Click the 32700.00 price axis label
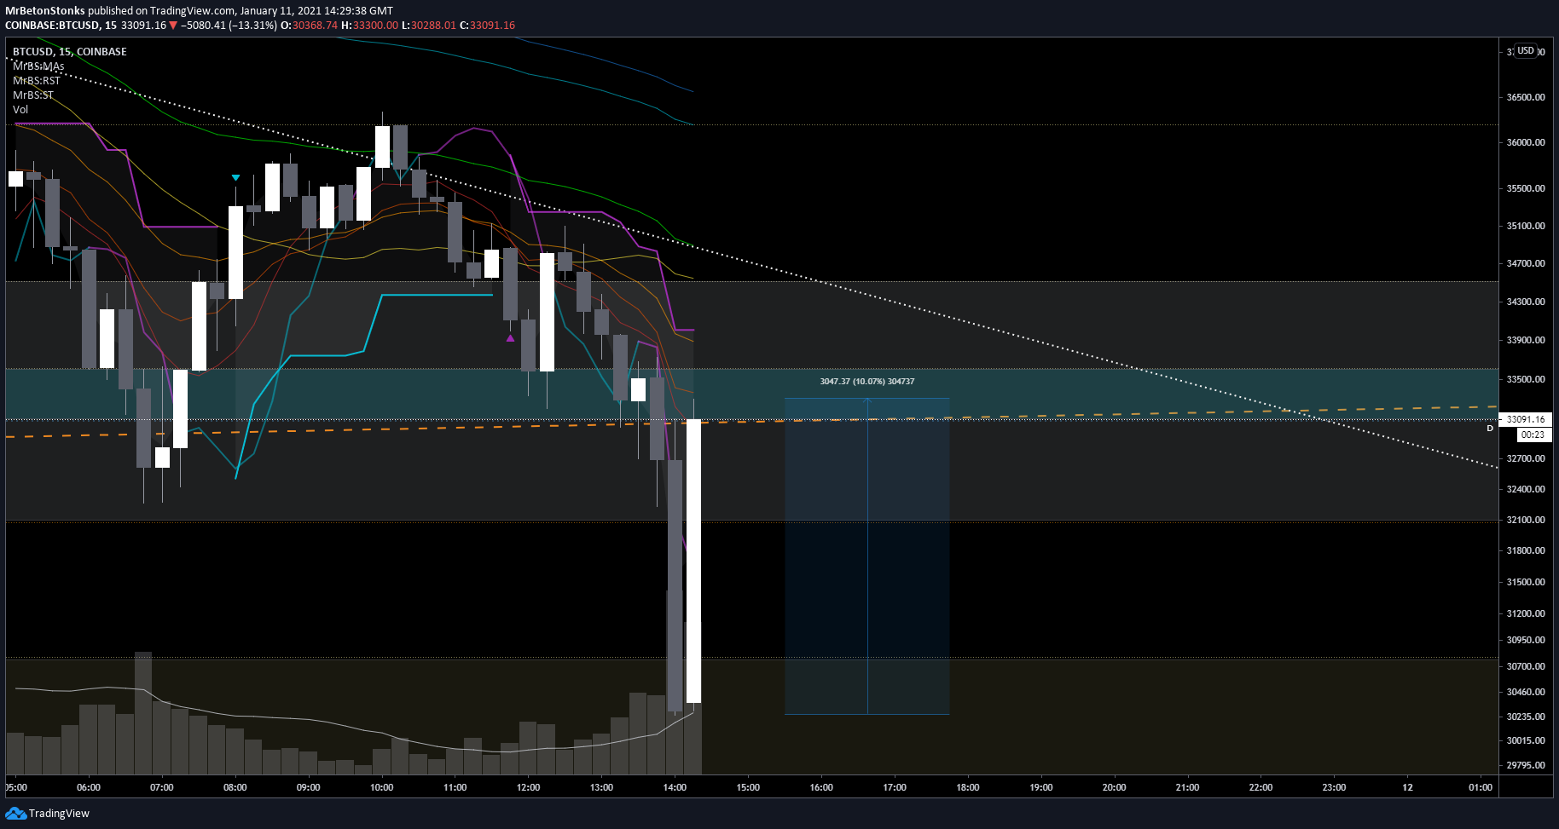The height and width of the screenshot is (829, 1559). [1526, 458]
